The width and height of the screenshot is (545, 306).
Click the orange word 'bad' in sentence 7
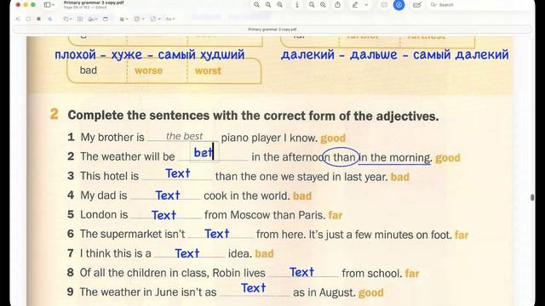point(264,253)
